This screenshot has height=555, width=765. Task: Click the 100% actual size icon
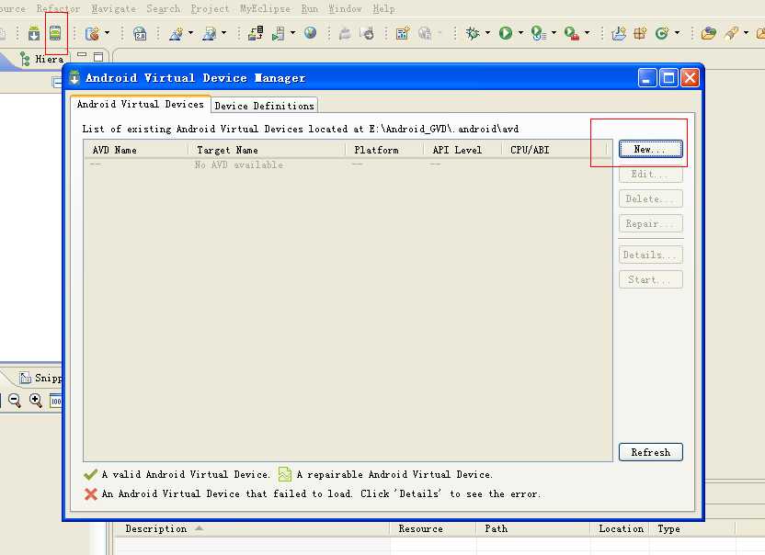[x=55, y=401]
